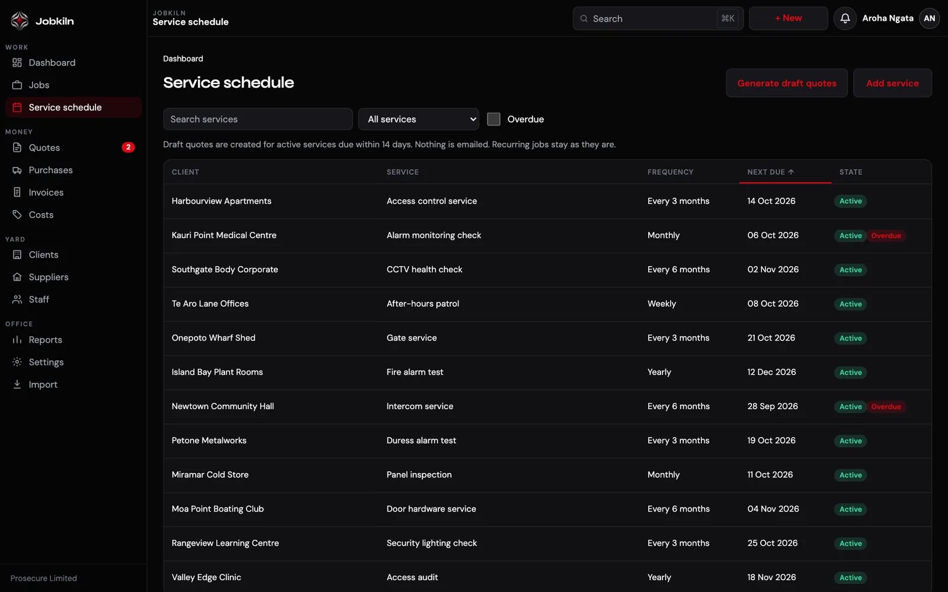Sort by Frequency column header

670,172
